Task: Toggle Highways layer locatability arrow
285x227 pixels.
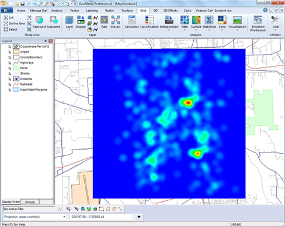Action: pyautogui.click(x=9, y=63)
